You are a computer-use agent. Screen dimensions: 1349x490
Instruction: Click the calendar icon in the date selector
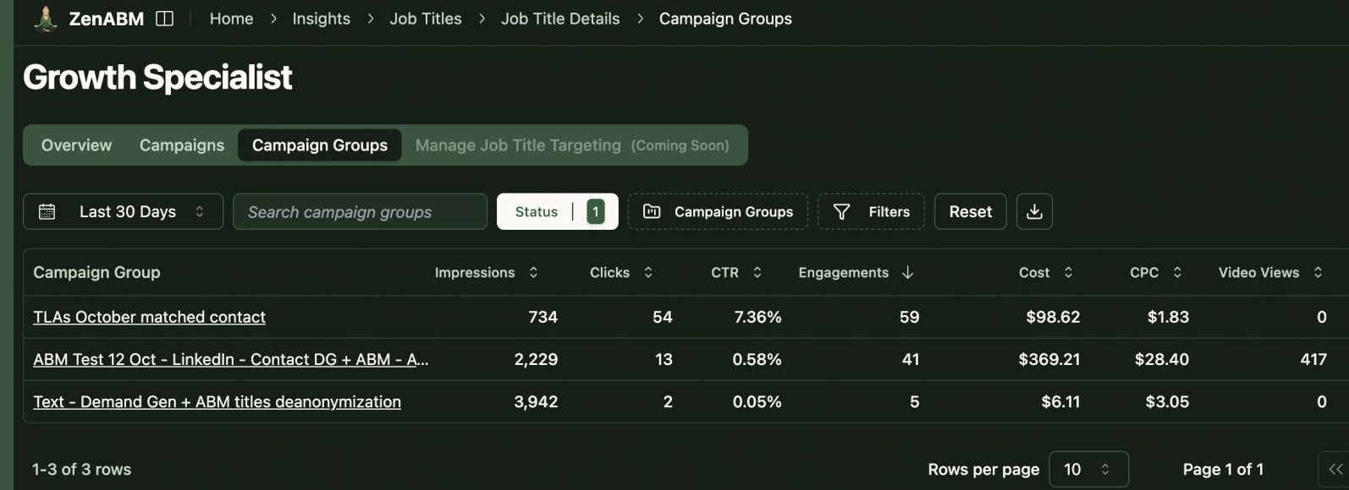click(x=47, y=211)
